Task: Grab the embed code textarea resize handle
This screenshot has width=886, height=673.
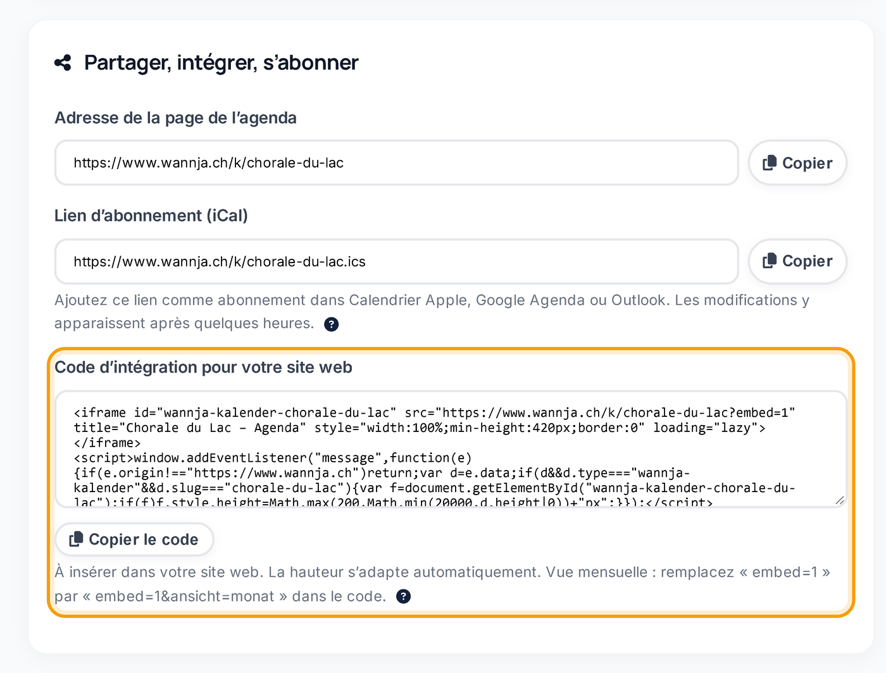Action: [x=839, y=500]
